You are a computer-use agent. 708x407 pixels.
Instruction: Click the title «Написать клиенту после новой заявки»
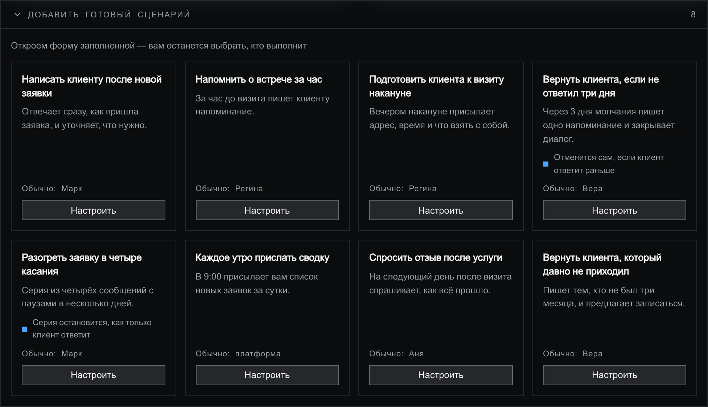[x=92, y=86]
